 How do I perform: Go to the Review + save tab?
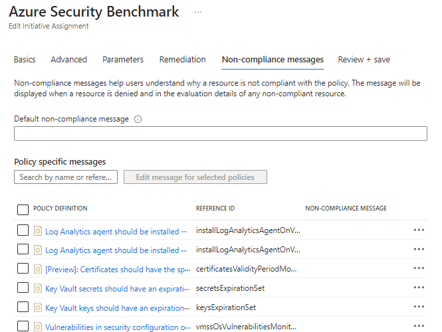coord(364,60)
